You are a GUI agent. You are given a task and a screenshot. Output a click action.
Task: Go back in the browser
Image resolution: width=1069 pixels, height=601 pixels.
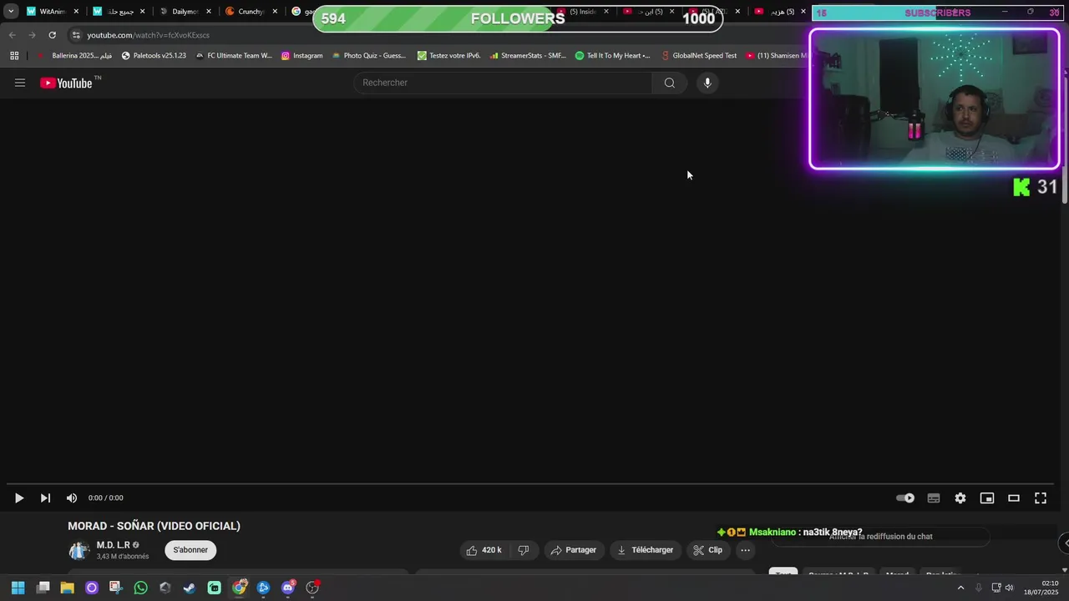(x=12, y=35)
